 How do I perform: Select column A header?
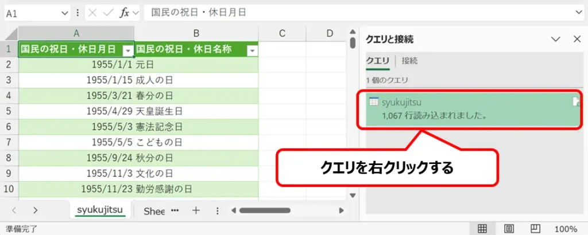(x=76, y=34)
